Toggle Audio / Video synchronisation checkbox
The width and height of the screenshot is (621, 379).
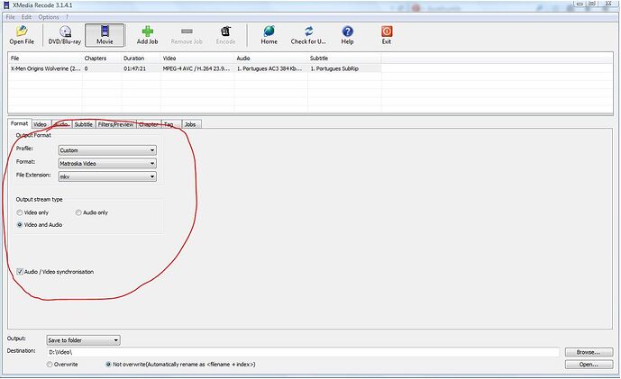tap(20, 272)
